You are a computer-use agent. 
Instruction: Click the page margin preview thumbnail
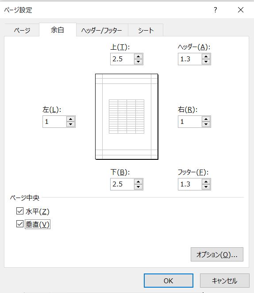coord(127,117)
